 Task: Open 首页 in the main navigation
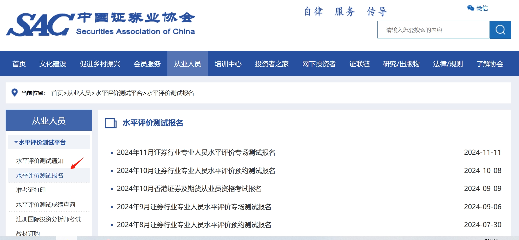click(x=19, y=64)
